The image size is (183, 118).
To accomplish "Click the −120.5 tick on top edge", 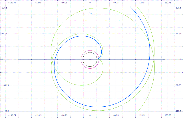I will [38, 3].
